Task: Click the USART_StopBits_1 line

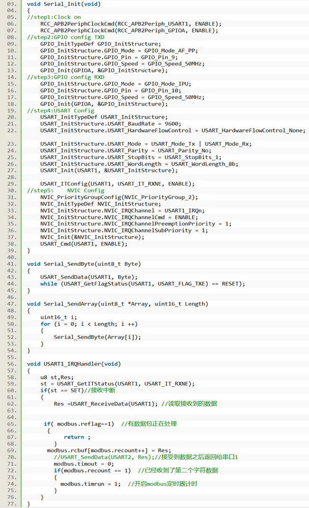Action: click(x=131, y=157)
